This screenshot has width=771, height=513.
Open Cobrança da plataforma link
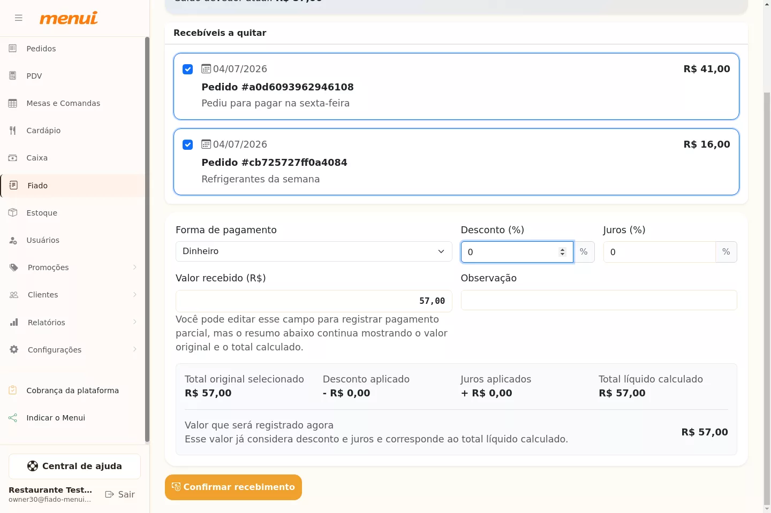[73, 391]
